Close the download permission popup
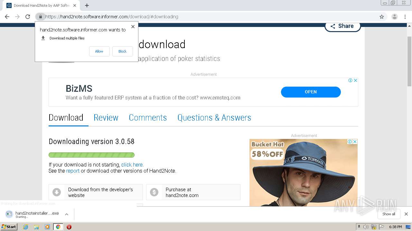The width and height of the screenshot is (412, 231). pos(133,27)
